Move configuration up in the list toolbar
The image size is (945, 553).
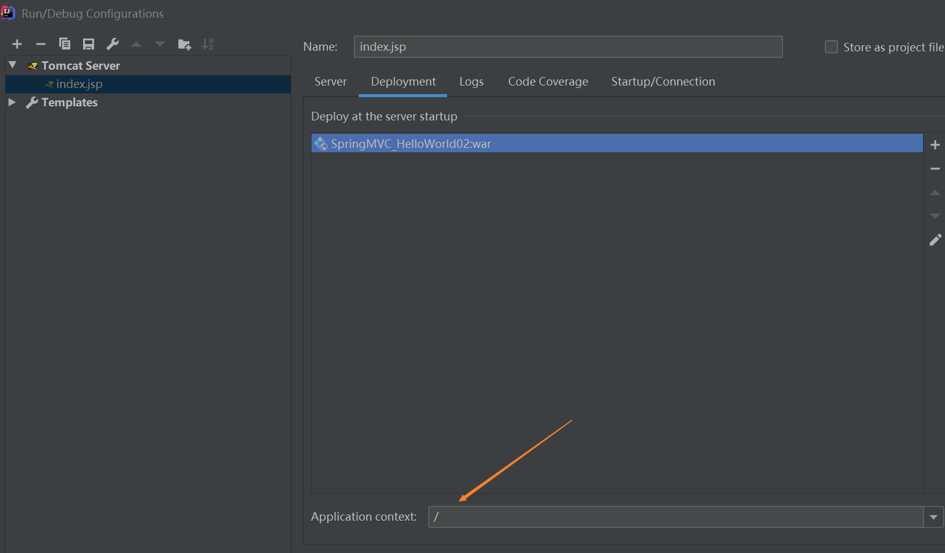(136, 44)
